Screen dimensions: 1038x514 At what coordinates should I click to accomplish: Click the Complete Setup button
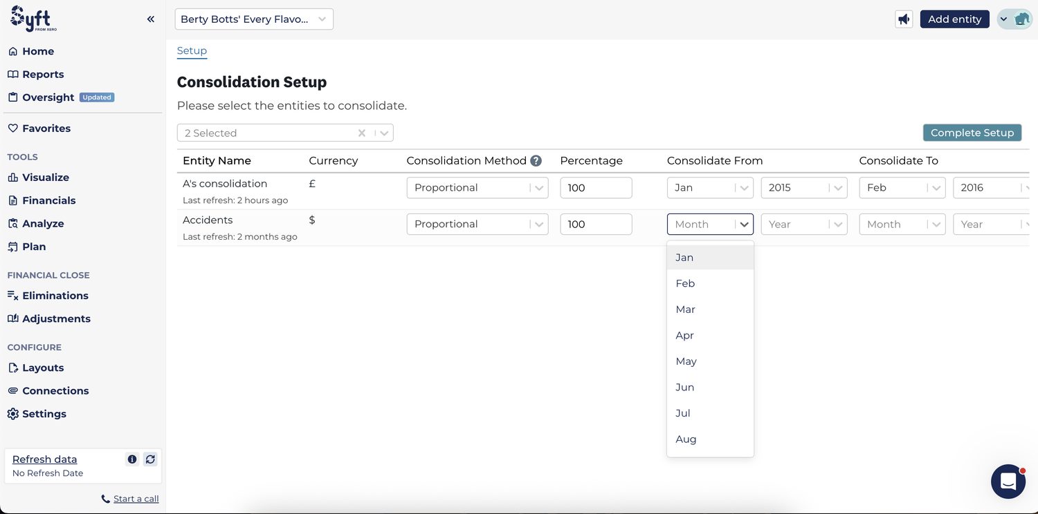[972, 133]
